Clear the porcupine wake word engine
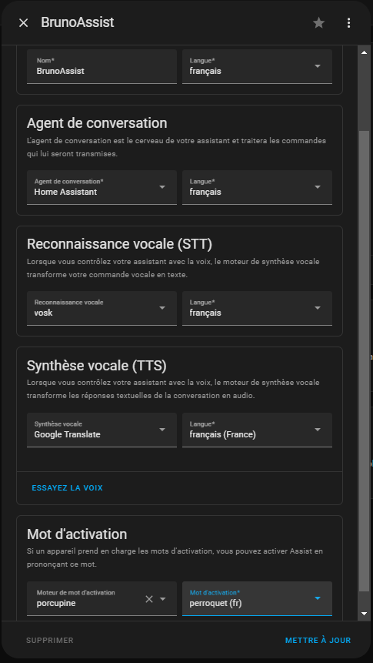The height and width of the screenshot is (663, 373). click(148, 599)
